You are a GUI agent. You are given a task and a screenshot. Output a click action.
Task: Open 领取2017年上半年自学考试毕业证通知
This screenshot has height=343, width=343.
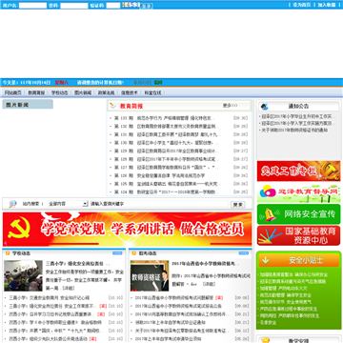(x=171, y=323)
